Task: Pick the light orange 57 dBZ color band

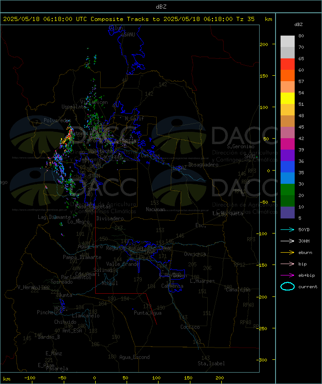Action: (x=287, y=87)
